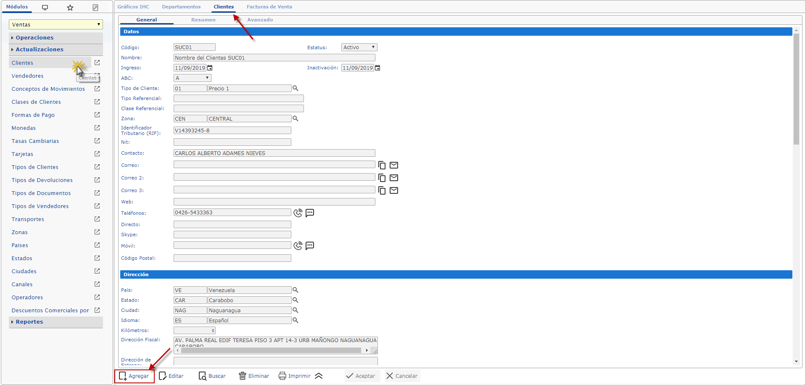The height and width of the screenshot is (385, 805).
Task: Click the Nombre input field
Action: 274,58
